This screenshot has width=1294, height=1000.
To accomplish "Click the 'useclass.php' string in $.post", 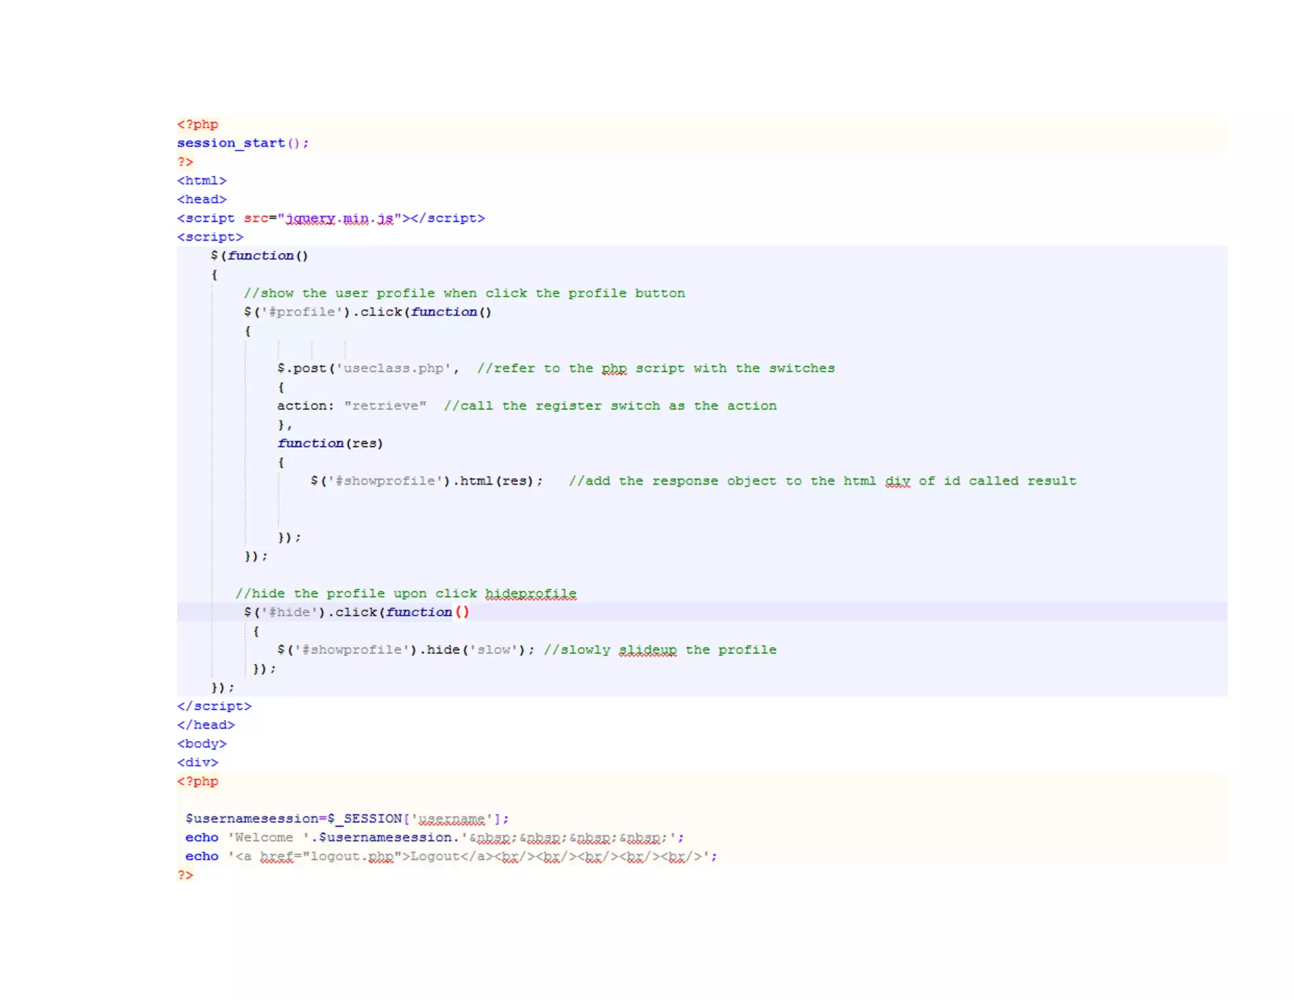I will click(x=394, y=369).
